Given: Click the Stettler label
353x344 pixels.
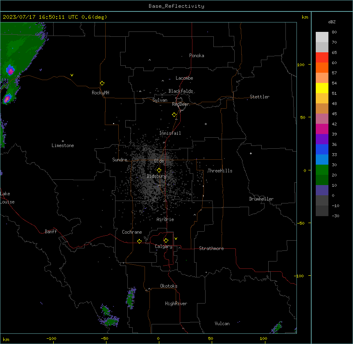Looking at the screenshot, I should [260, 97].
